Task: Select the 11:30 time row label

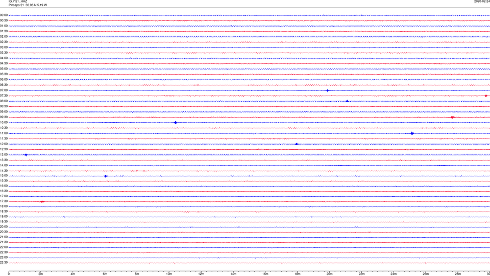Action: [4, 139]
